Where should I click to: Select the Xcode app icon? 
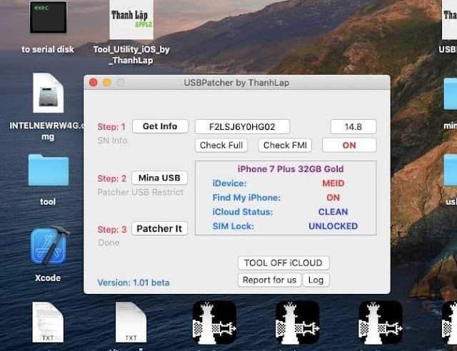pos(49,246)
